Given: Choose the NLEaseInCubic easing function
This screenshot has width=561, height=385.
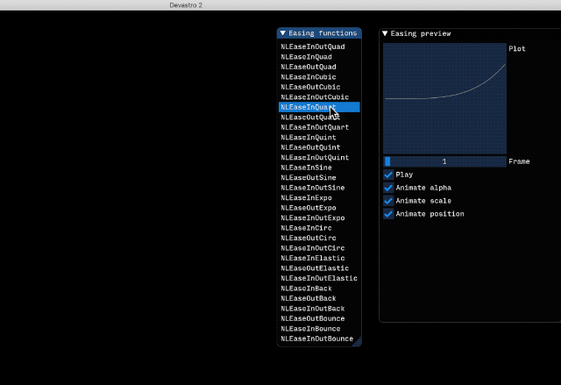Looking at the screenshot, I should click(x=308, y=77).
